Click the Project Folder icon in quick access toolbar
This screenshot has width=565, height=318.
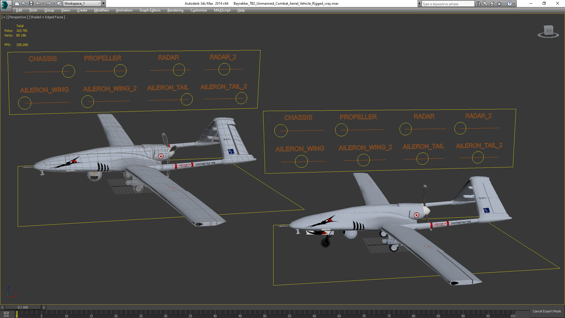(x=59, y=4)
